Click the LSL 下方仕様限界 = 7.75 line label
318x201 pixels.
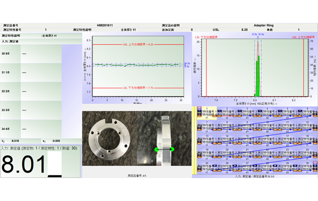138,88
